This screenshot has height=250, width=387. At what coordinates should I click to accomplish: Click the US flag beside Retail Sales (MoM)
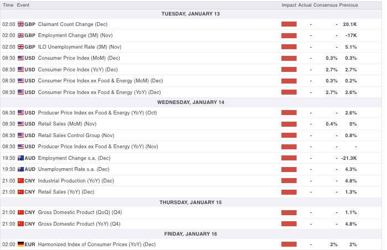pos(20,124)
